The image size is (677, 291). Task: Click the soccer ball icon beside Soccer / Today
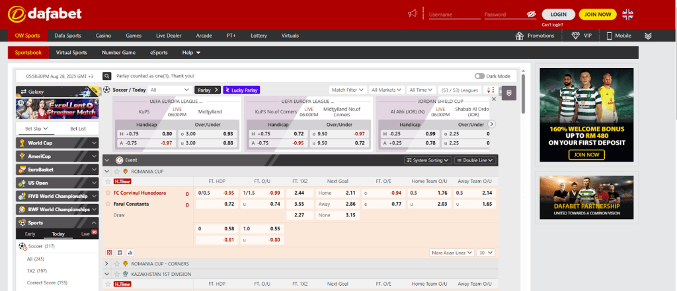(x=106, y=90)
